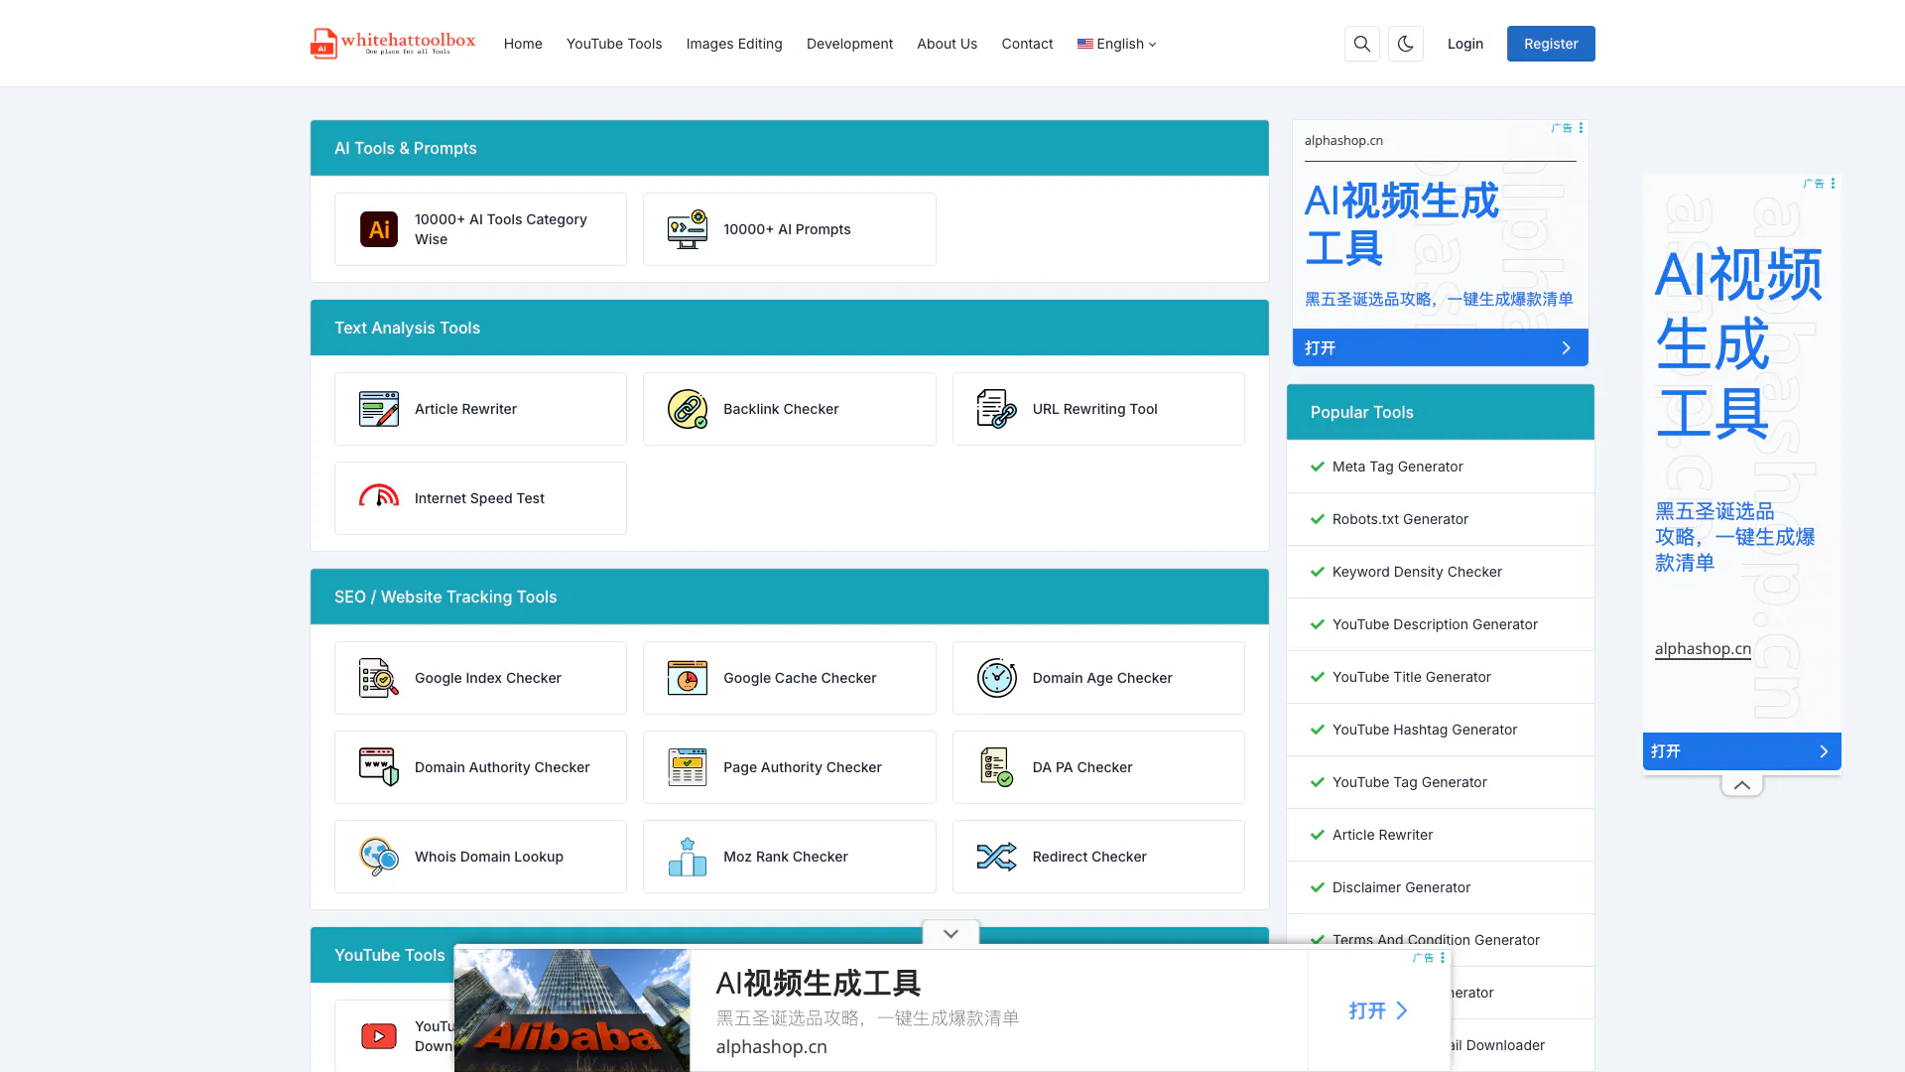The height and width of the screenshot is (1072, 1905).
Task: Click the Internet Speed Test gauge icon
Action: point(378,496)
